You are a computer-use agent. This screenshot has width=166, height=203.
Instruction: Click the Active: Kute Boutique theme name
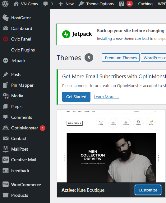click(x=83, y=190)
